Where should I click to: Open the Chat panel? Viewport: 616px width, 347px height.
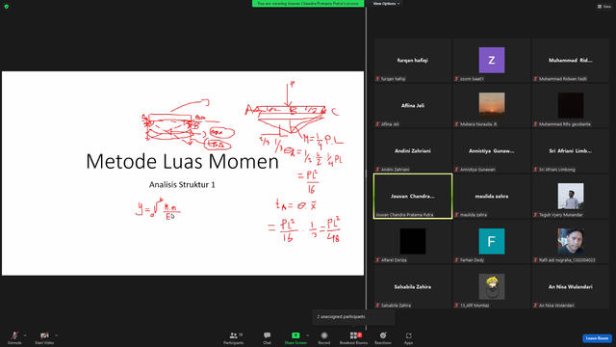coord(268,337)
